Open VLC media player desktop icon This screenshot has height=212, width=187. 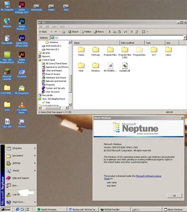coord(22,108)
